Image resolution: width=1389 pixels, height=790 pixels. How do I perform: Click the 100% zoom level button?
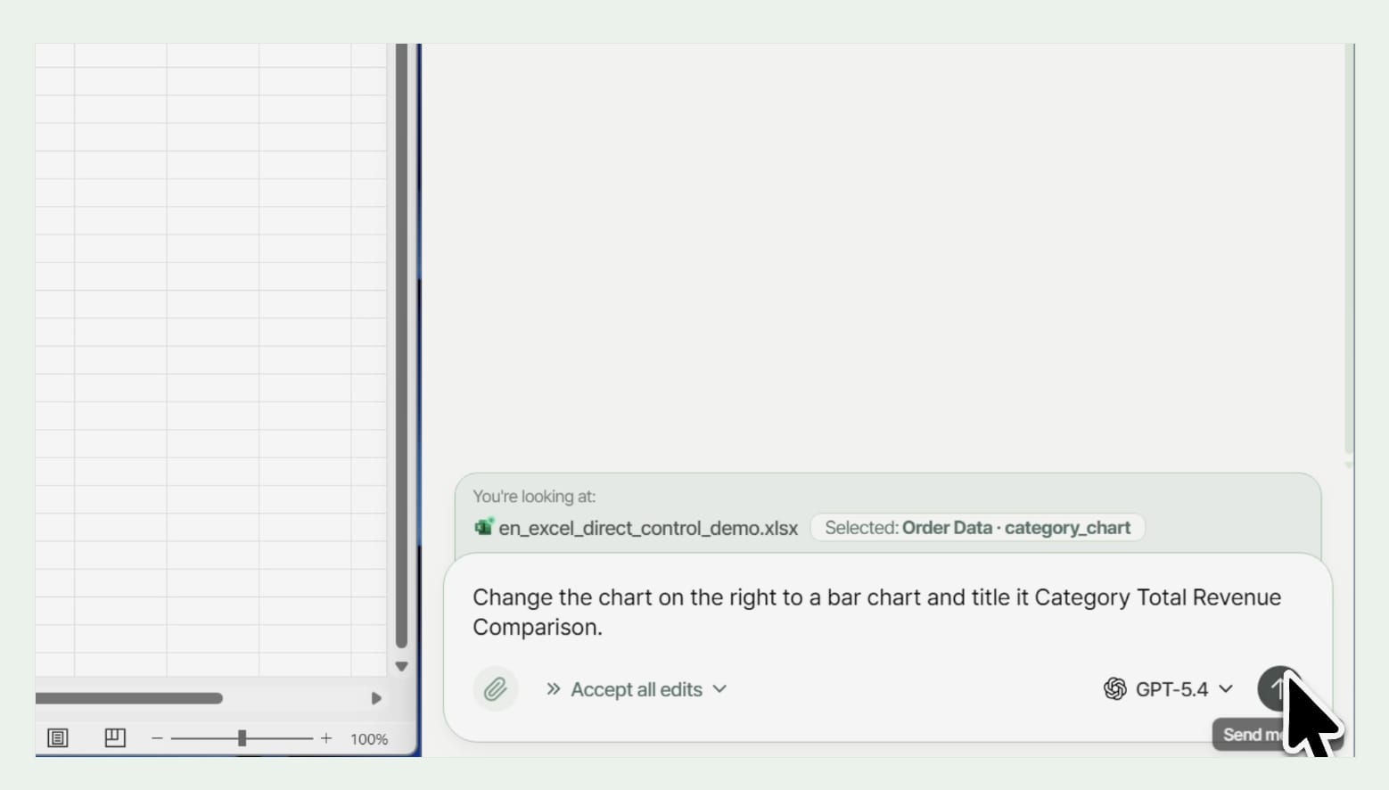point(369,739)
